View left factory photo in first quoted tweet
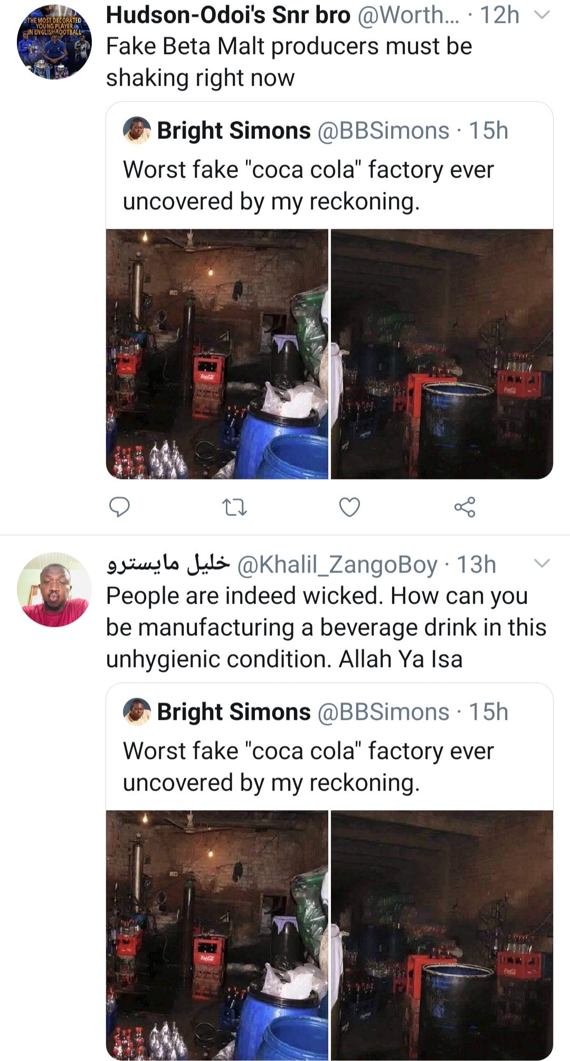The image size is (570, 1061). click(x=217, y=354)
